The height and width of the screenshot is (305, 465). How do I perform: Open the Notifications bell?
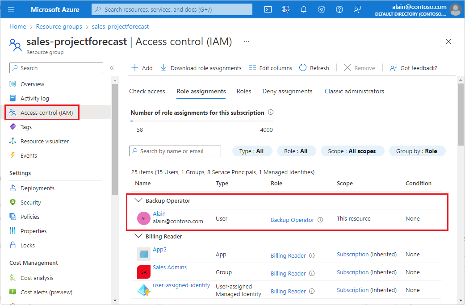304,9
